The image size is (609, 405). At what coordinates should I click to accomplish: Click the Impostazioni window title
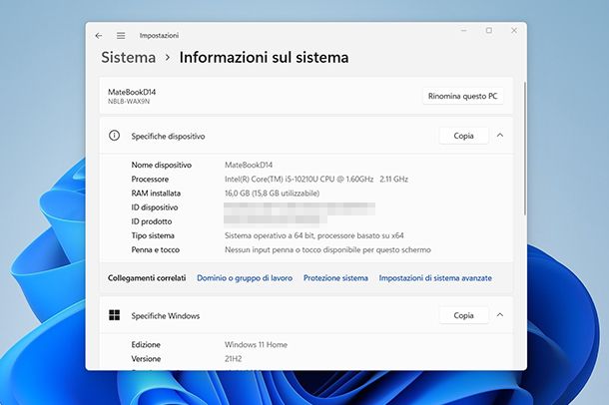click(x=159, y=35)
